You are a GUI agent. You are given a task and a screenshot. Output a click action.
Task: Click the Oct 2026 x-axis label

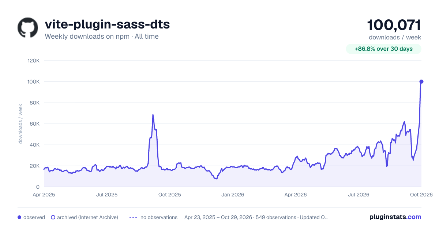coord(421,195)
